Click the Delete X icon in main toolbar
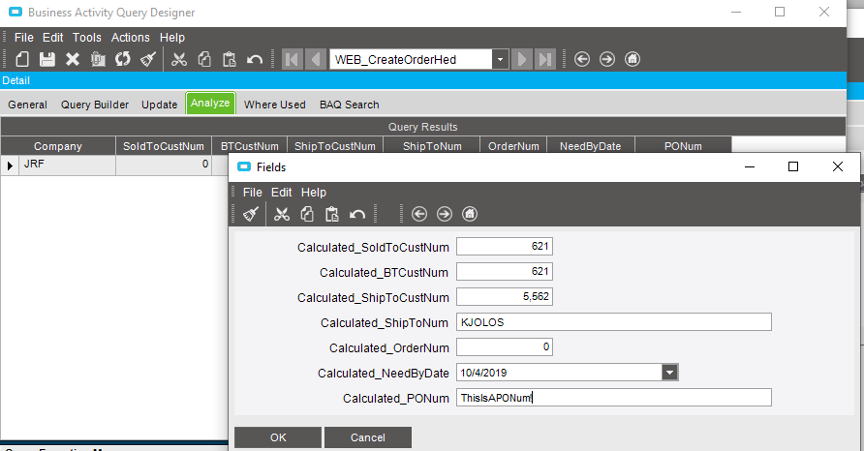The width and height of the screenshot is (864, 451). click(x=72, y=59)
